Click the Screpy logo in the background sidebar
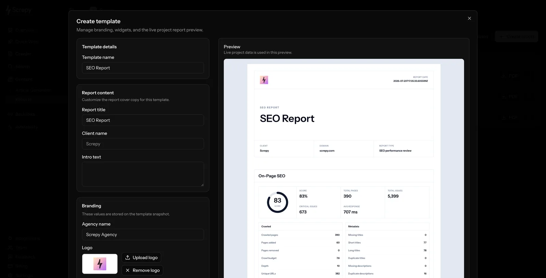 [19, 10]
